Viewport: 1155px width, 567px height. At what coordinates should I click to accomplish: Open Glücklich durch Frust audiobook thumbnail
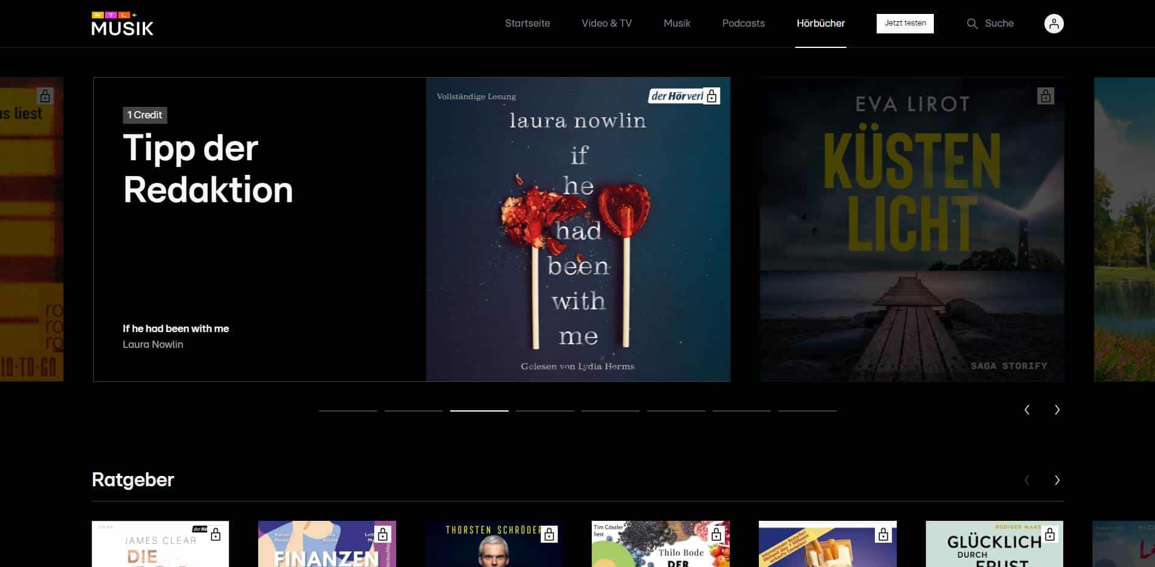coord(995,544)
